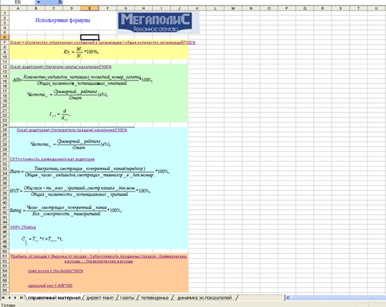Open the динамика эк.показателей sheet tab
Screen dimensions: 386x307
[x=204, y=298]
